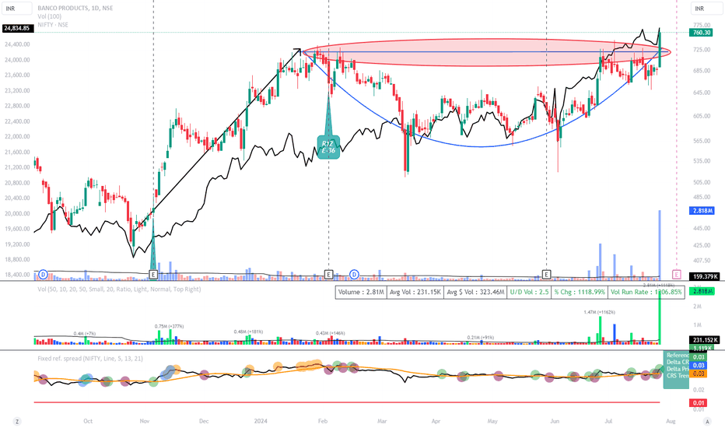The width and height of the screenshot is (725, 428).
Task: Click the dividend D marker near mid-February
Action: pyautogui.click(x=354, y=275)
